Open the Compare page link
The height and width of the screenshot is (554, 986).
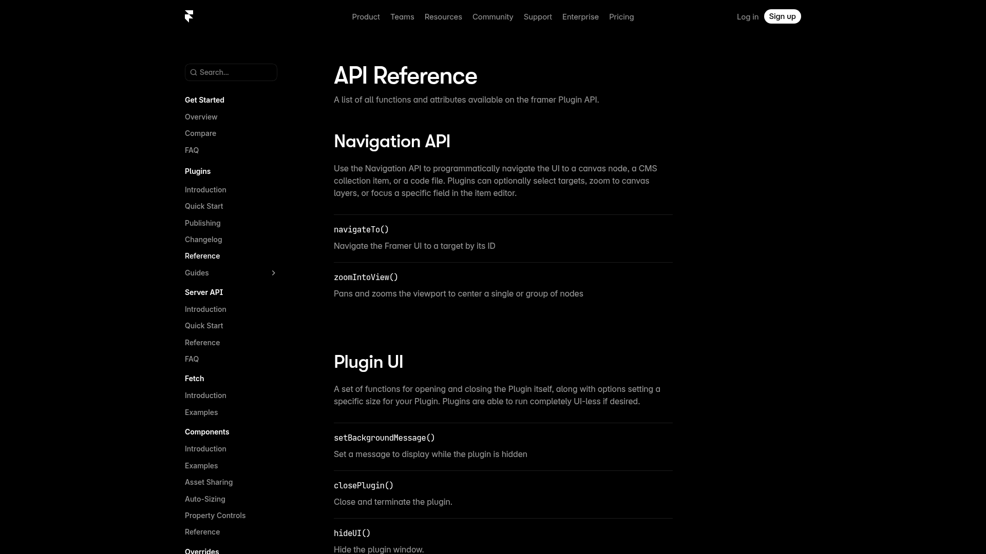pos(200,133)
